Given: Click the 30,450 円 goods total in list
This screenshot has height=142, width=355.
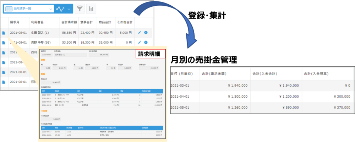Looking at the screenshot, I should (x=105, y=33).
